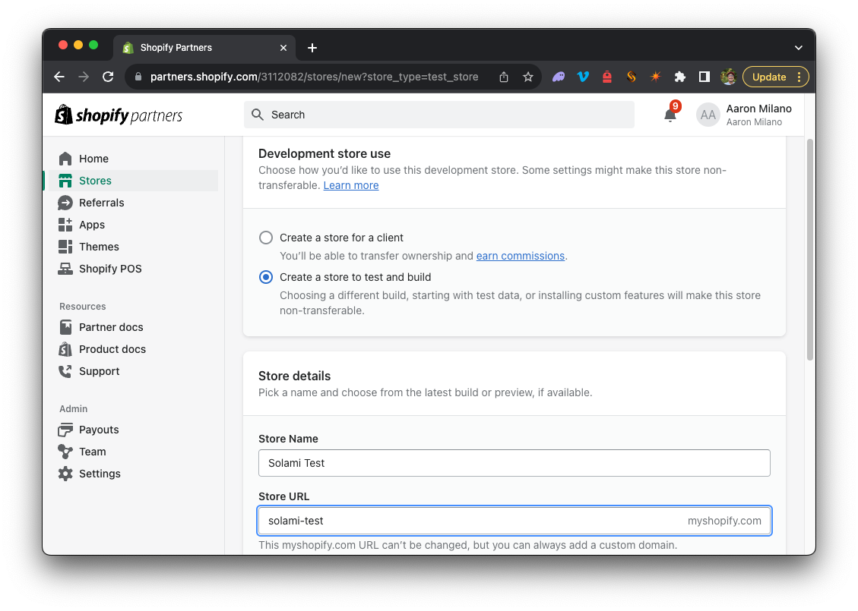Open the Aaron Milano account menu
This screenshot has height=611, width=858.
744,115
